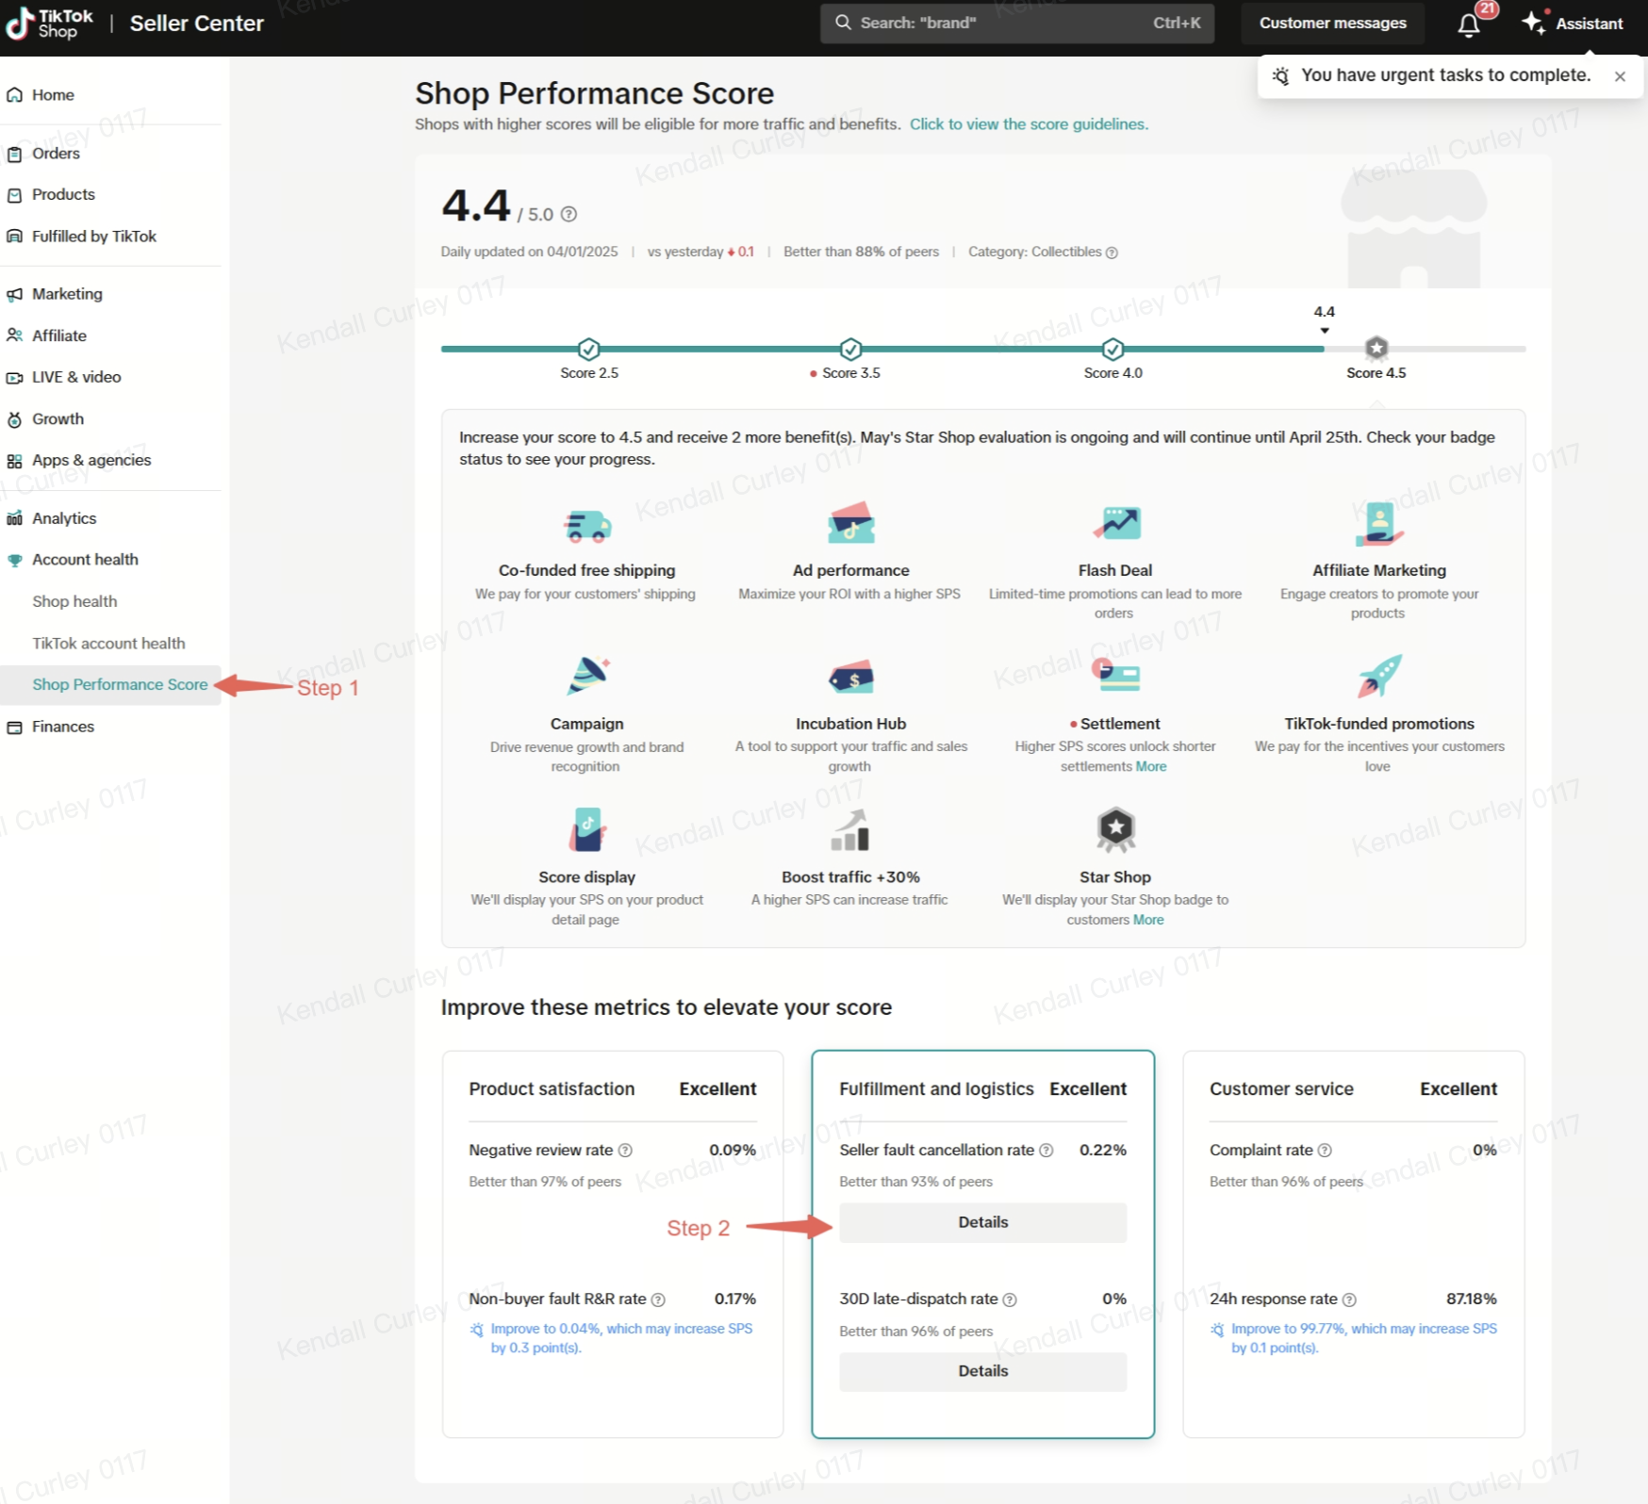Click the TikTok Shop logo
This screenshot has height=1504, width=1648.
[49, 24]
